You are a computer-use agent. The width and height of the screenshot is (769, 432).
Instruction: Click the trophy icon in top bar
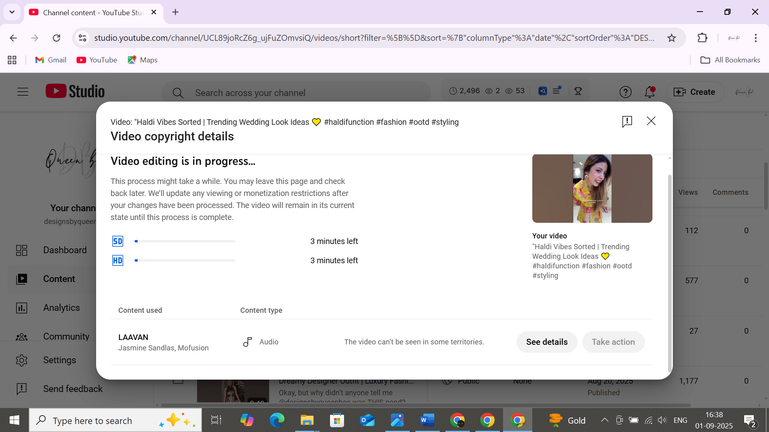(x=578, y=91)
